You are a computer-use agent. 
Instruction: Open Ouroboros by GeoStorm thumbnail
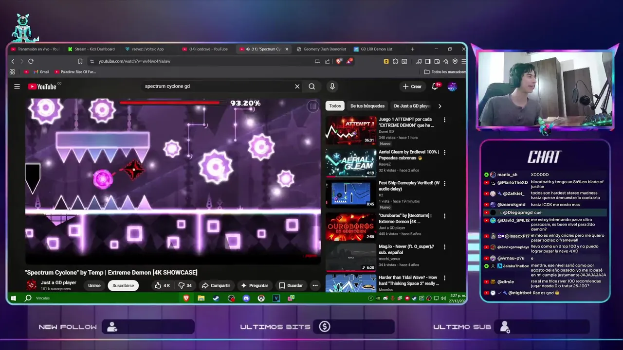coord(351,226)
